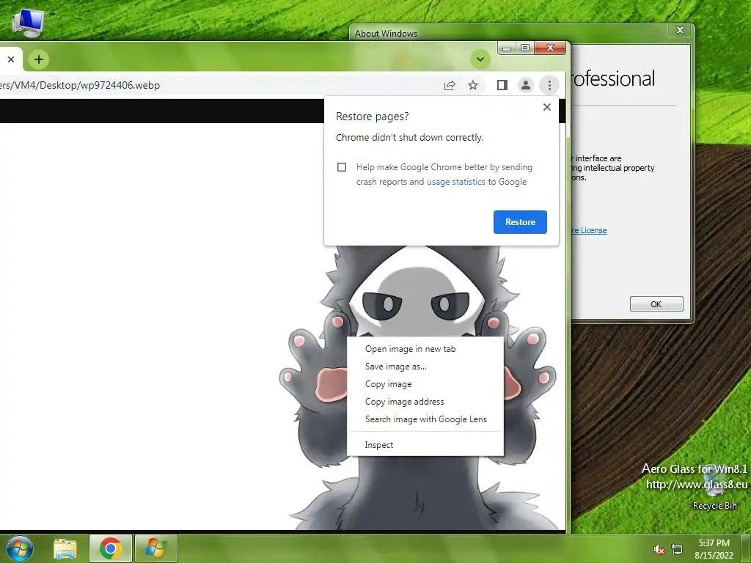The height and width of the screenshot is (563, 751).
Task: Open the Windows Start orb
Action: pos(20,548)
